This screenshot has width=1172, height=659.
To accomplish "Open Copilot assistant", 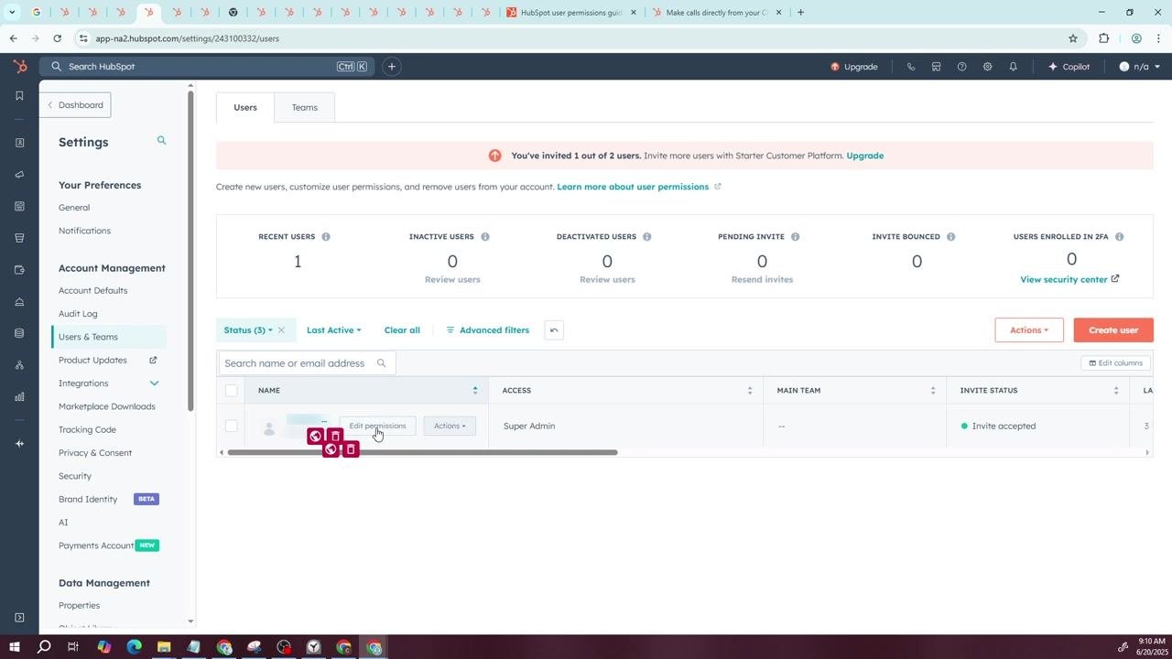I will pos(1069,67).
